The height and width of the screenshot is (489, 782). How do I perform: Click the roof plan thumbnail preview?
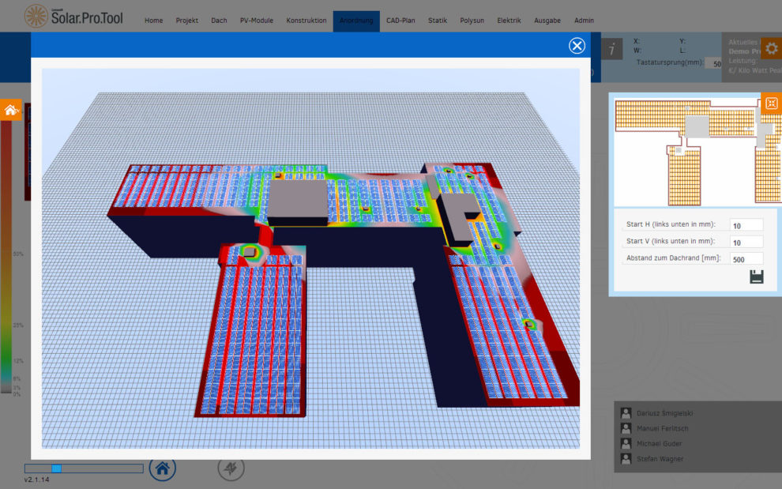(x=686, y=150)
